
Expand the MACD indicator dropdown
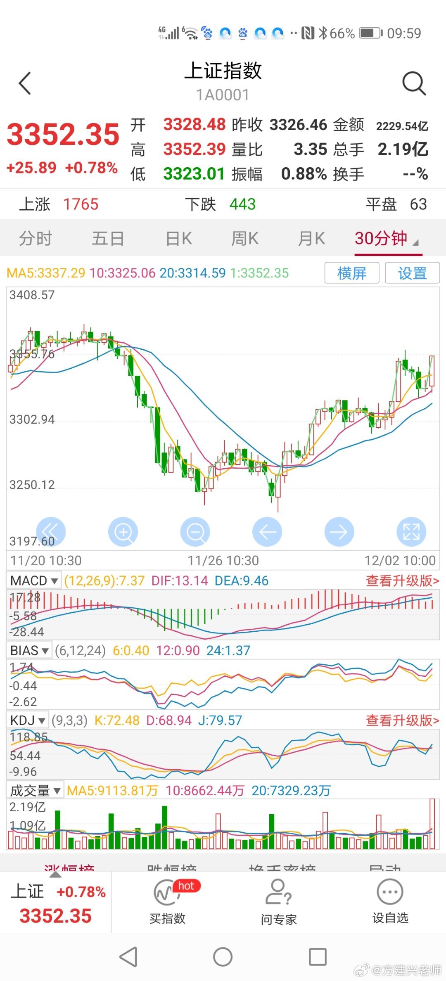click(x=34, y=581)
